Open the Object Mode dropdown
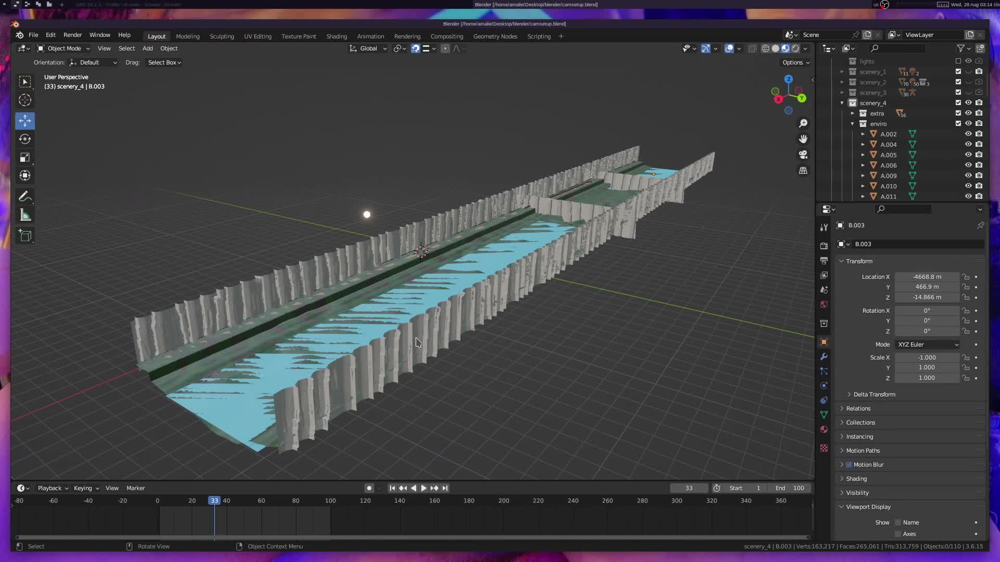Viewport: 1000px width, 562px height. [x=64, y=48]
